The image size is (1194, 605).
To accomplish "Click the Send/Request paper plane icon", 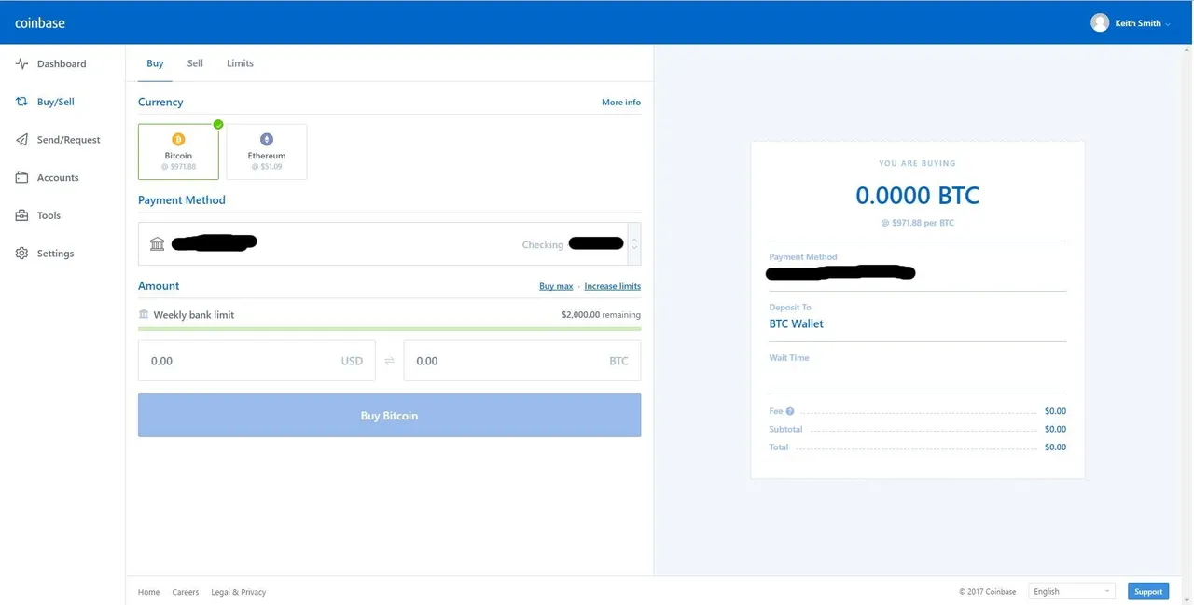I will (x=22, y=140).
